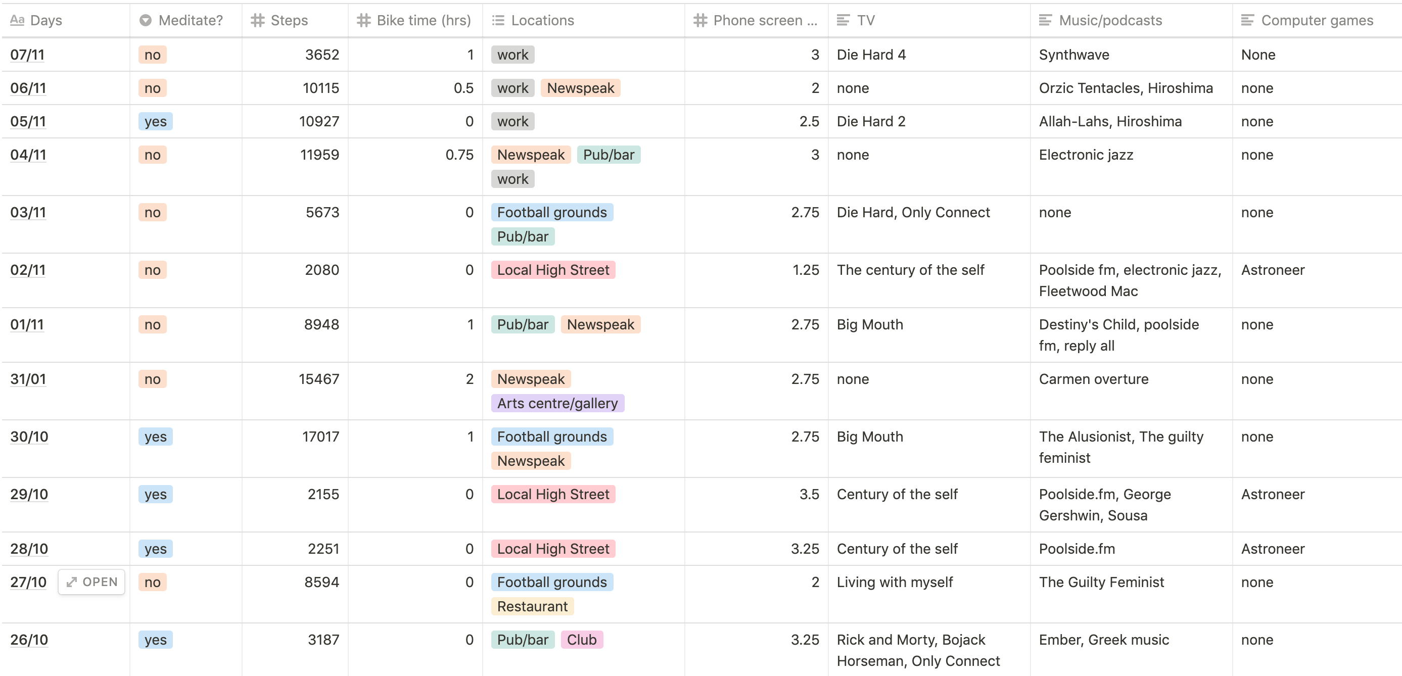Click the Phone screen number hash icon

click(x=700, y=21)
